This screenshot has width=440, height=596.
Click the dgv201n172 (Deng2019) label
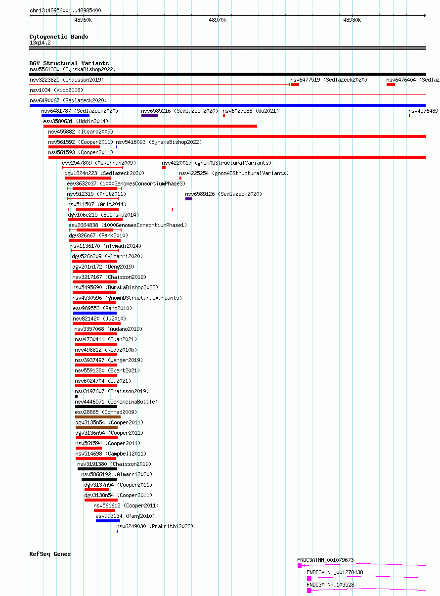tap(103, 267)
